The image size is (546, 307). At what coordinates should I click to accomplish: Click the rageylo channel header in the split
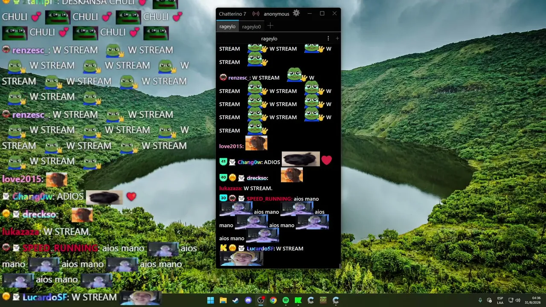click(x=269, y=38)
